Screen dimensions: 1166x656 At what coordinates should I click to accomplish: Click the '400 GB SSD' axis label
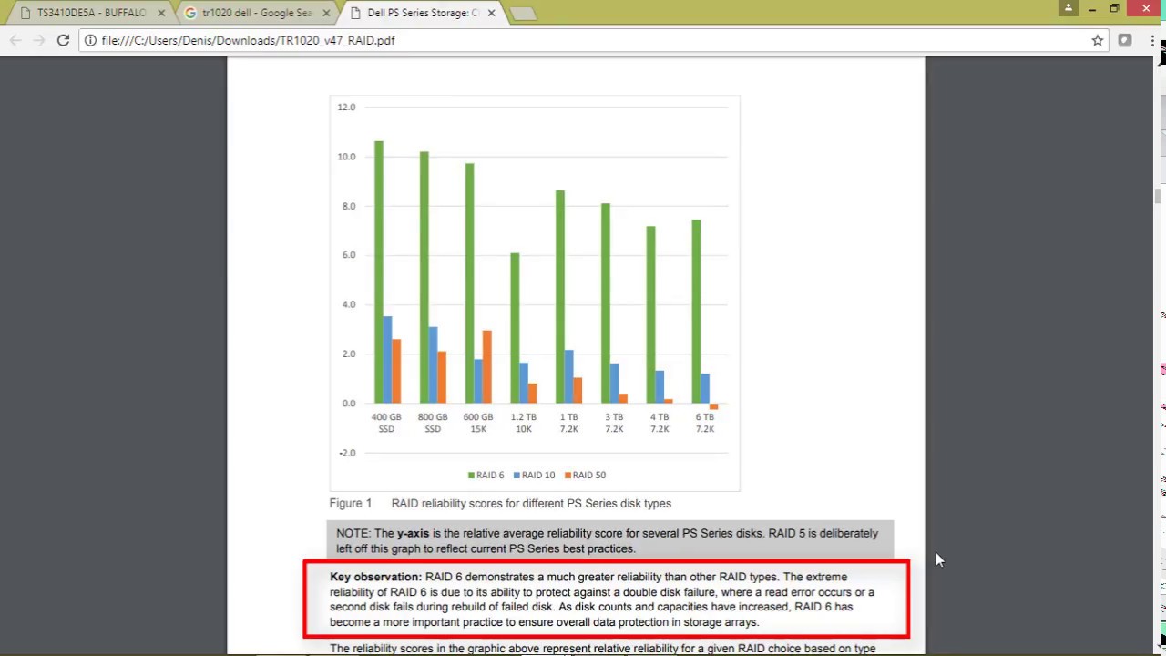(x=386, y=423)
